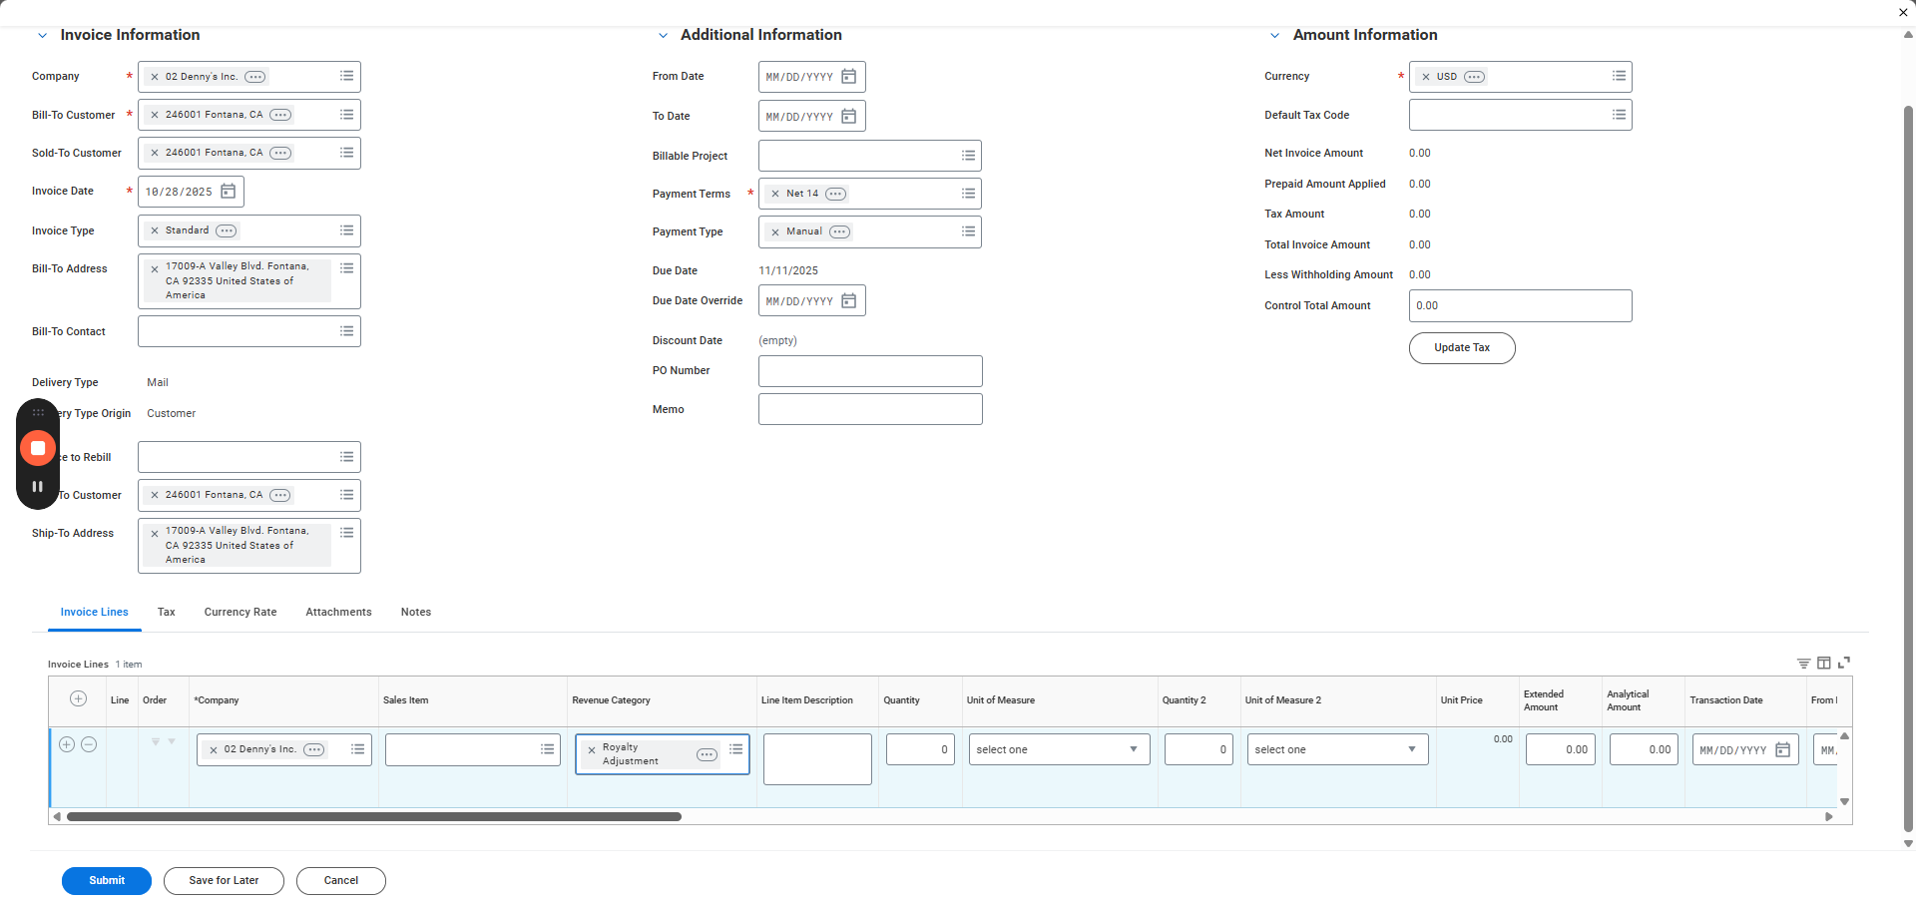Collapse the Invoice Information section
1916x909 pixels.
(x=42, y=36)
